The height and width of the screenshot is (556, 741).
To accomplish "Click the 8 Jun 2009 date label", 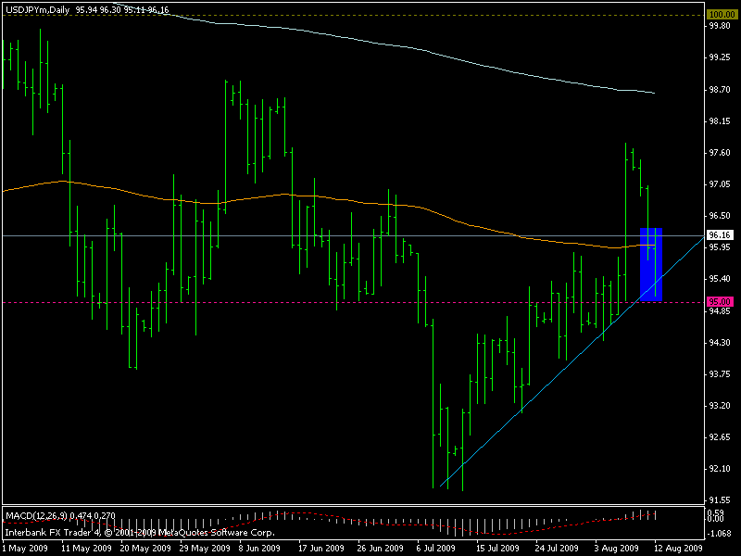I will [253, 549].
